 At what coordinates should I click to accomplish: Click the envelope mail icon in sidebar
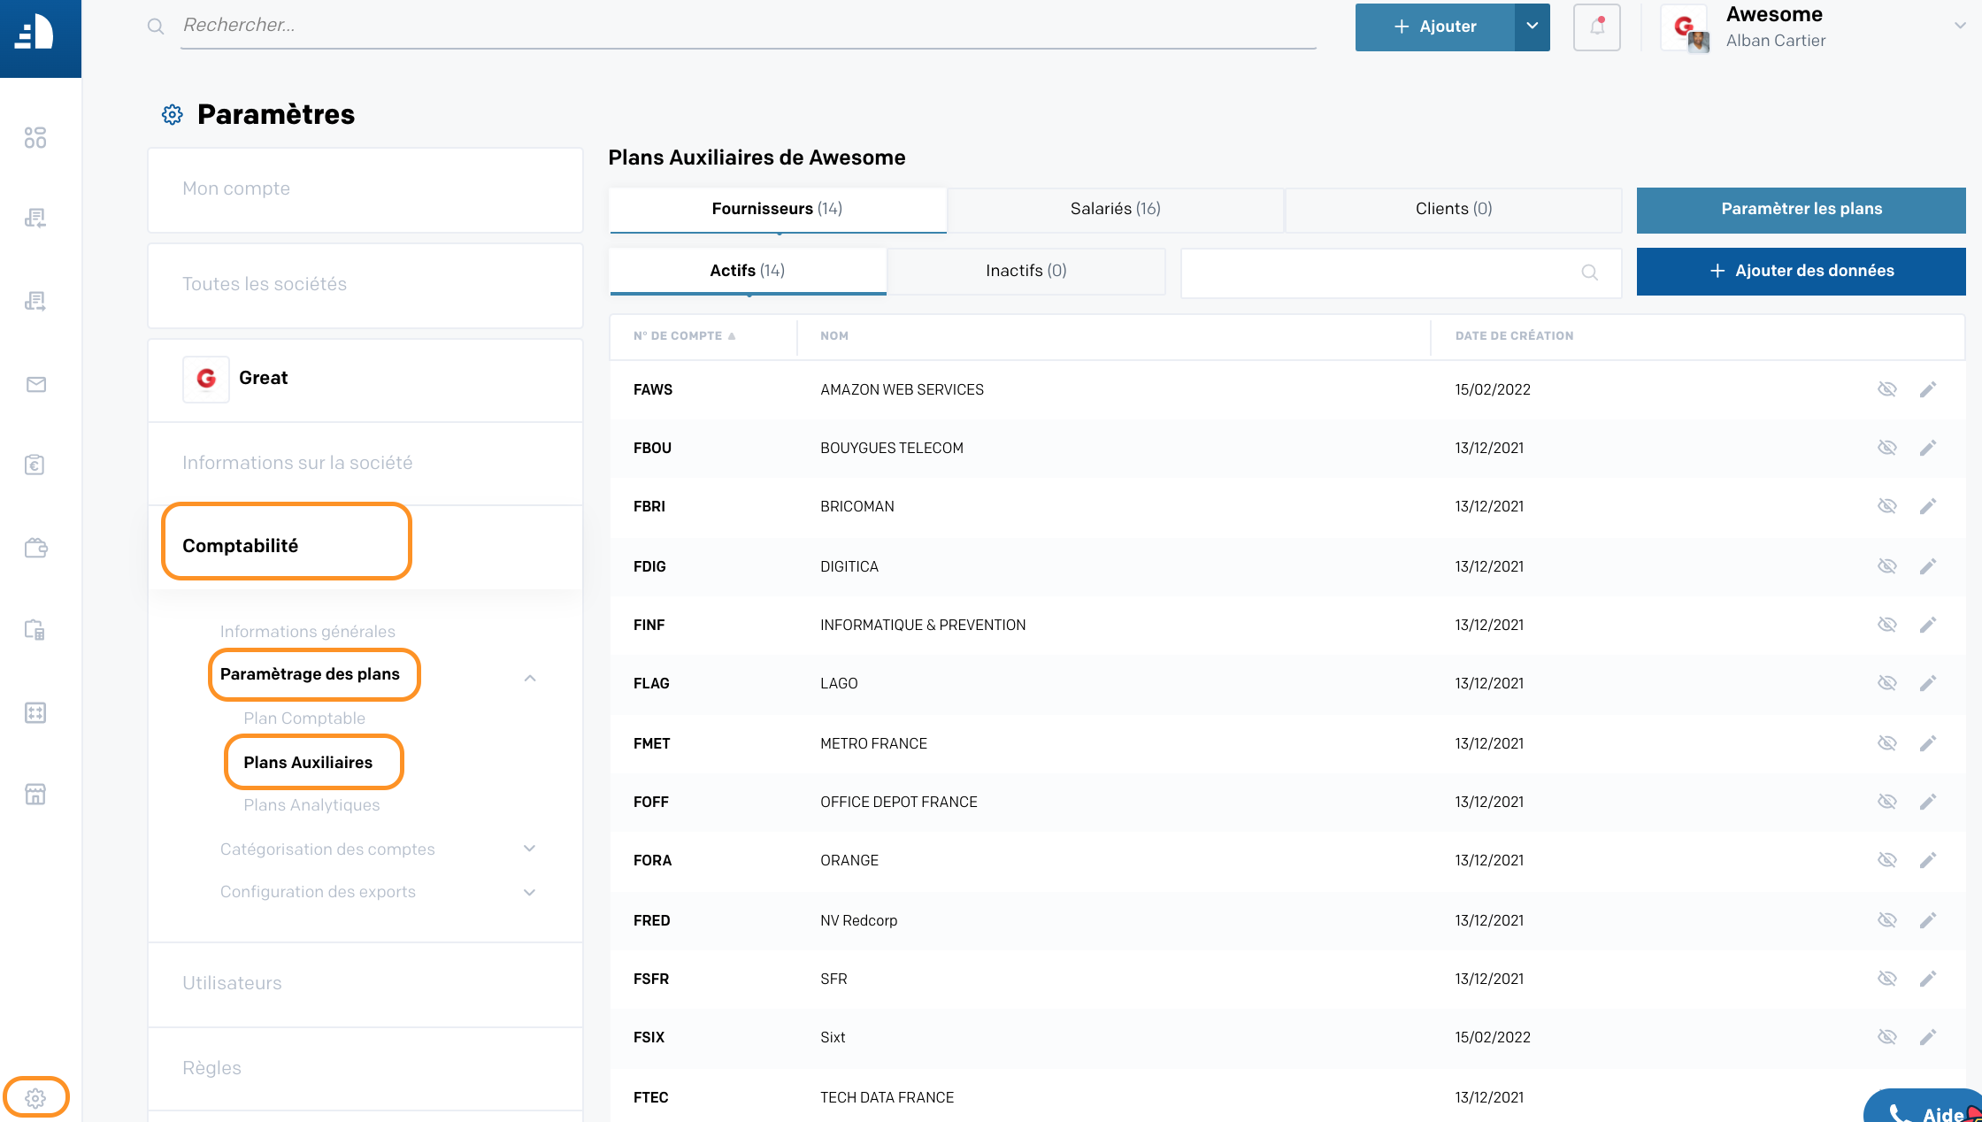tap(35, 384)
